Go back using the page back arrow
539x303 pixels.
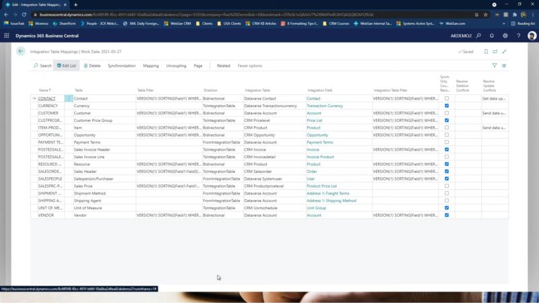pyautogui.click(x=21, y=51)
